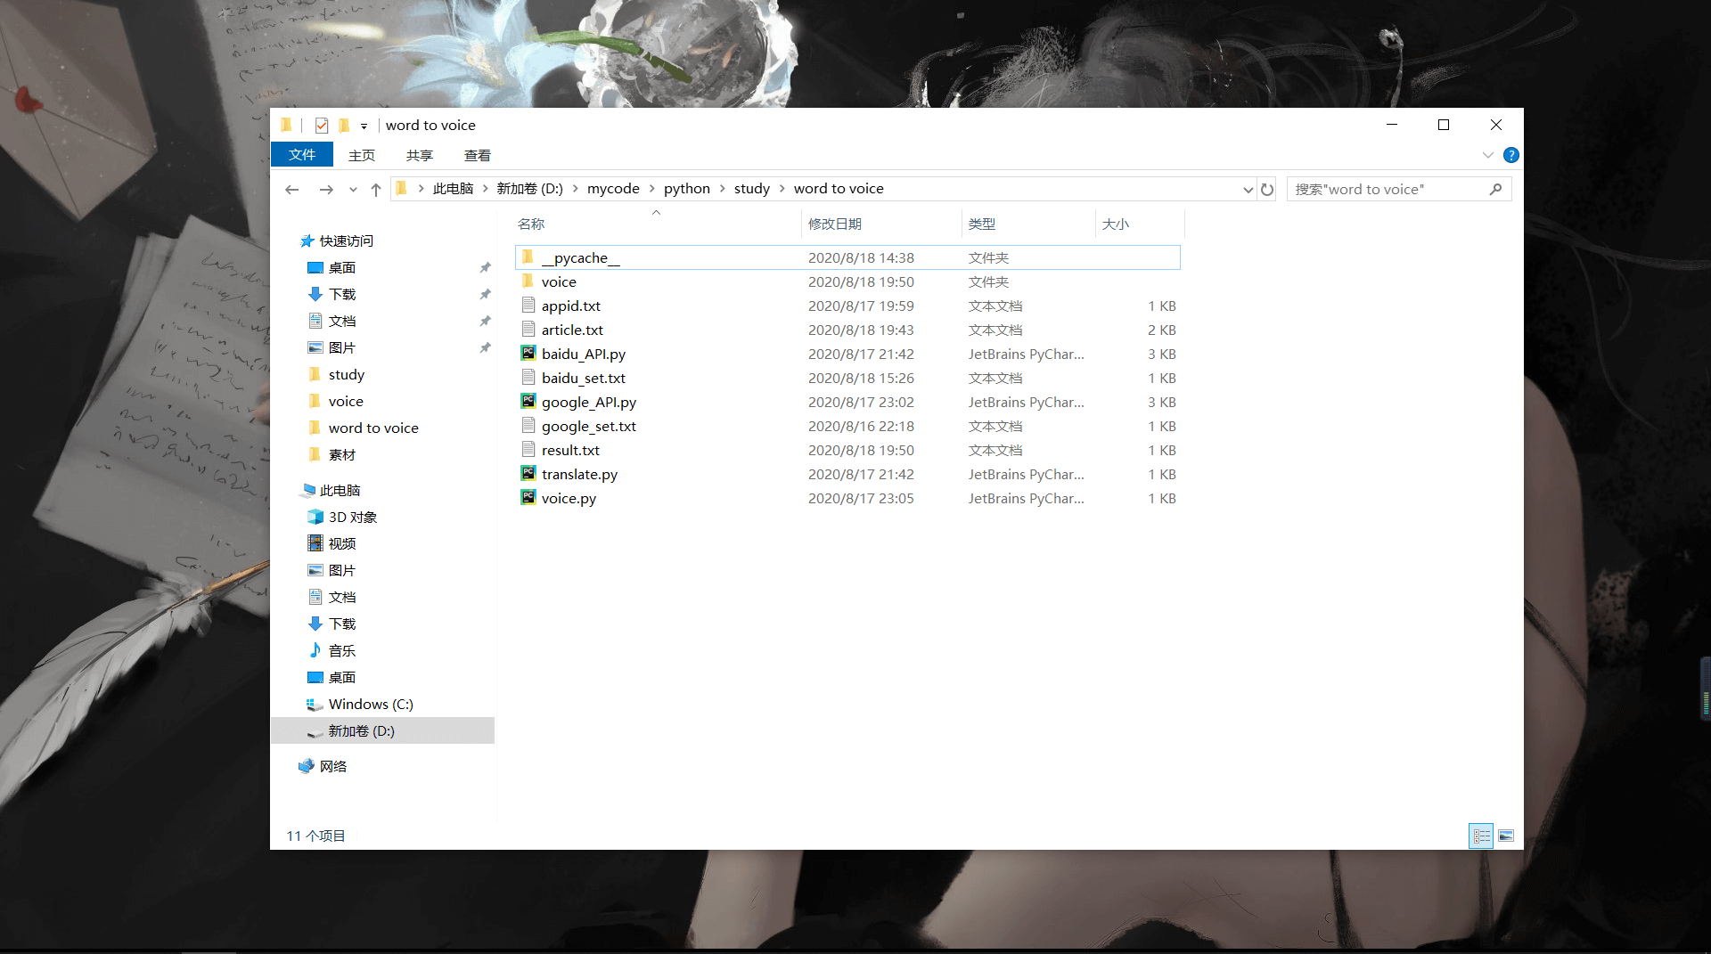Open the 查看 ribbon tab
Viewport: 1711px width, 954px height.
click(478, 155)
